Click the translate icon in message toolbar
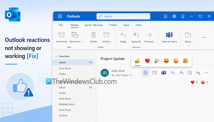 coord(198,73)
